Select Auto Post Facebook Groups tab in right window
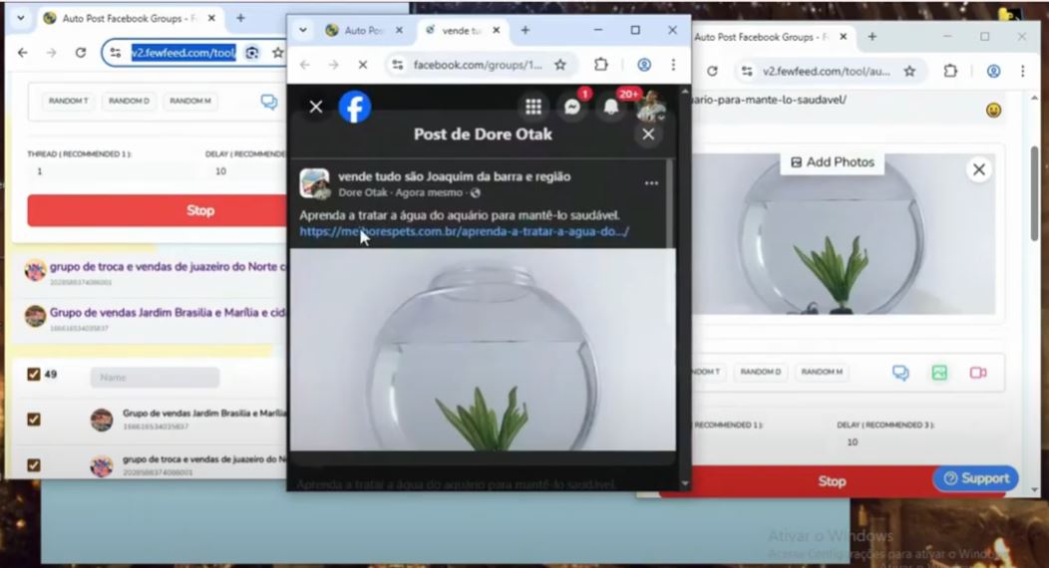The width and height of the screenshot is (1049, 568). coord(760,37)
